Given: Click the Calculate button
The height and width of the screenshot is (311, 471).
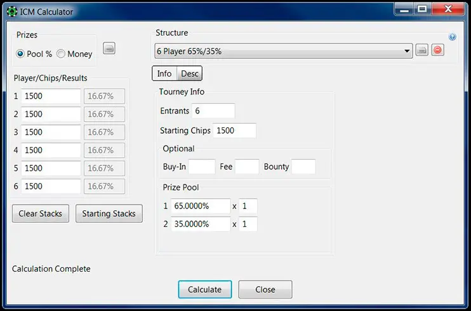Looking at the screenshot, I should tap(205, 289).
